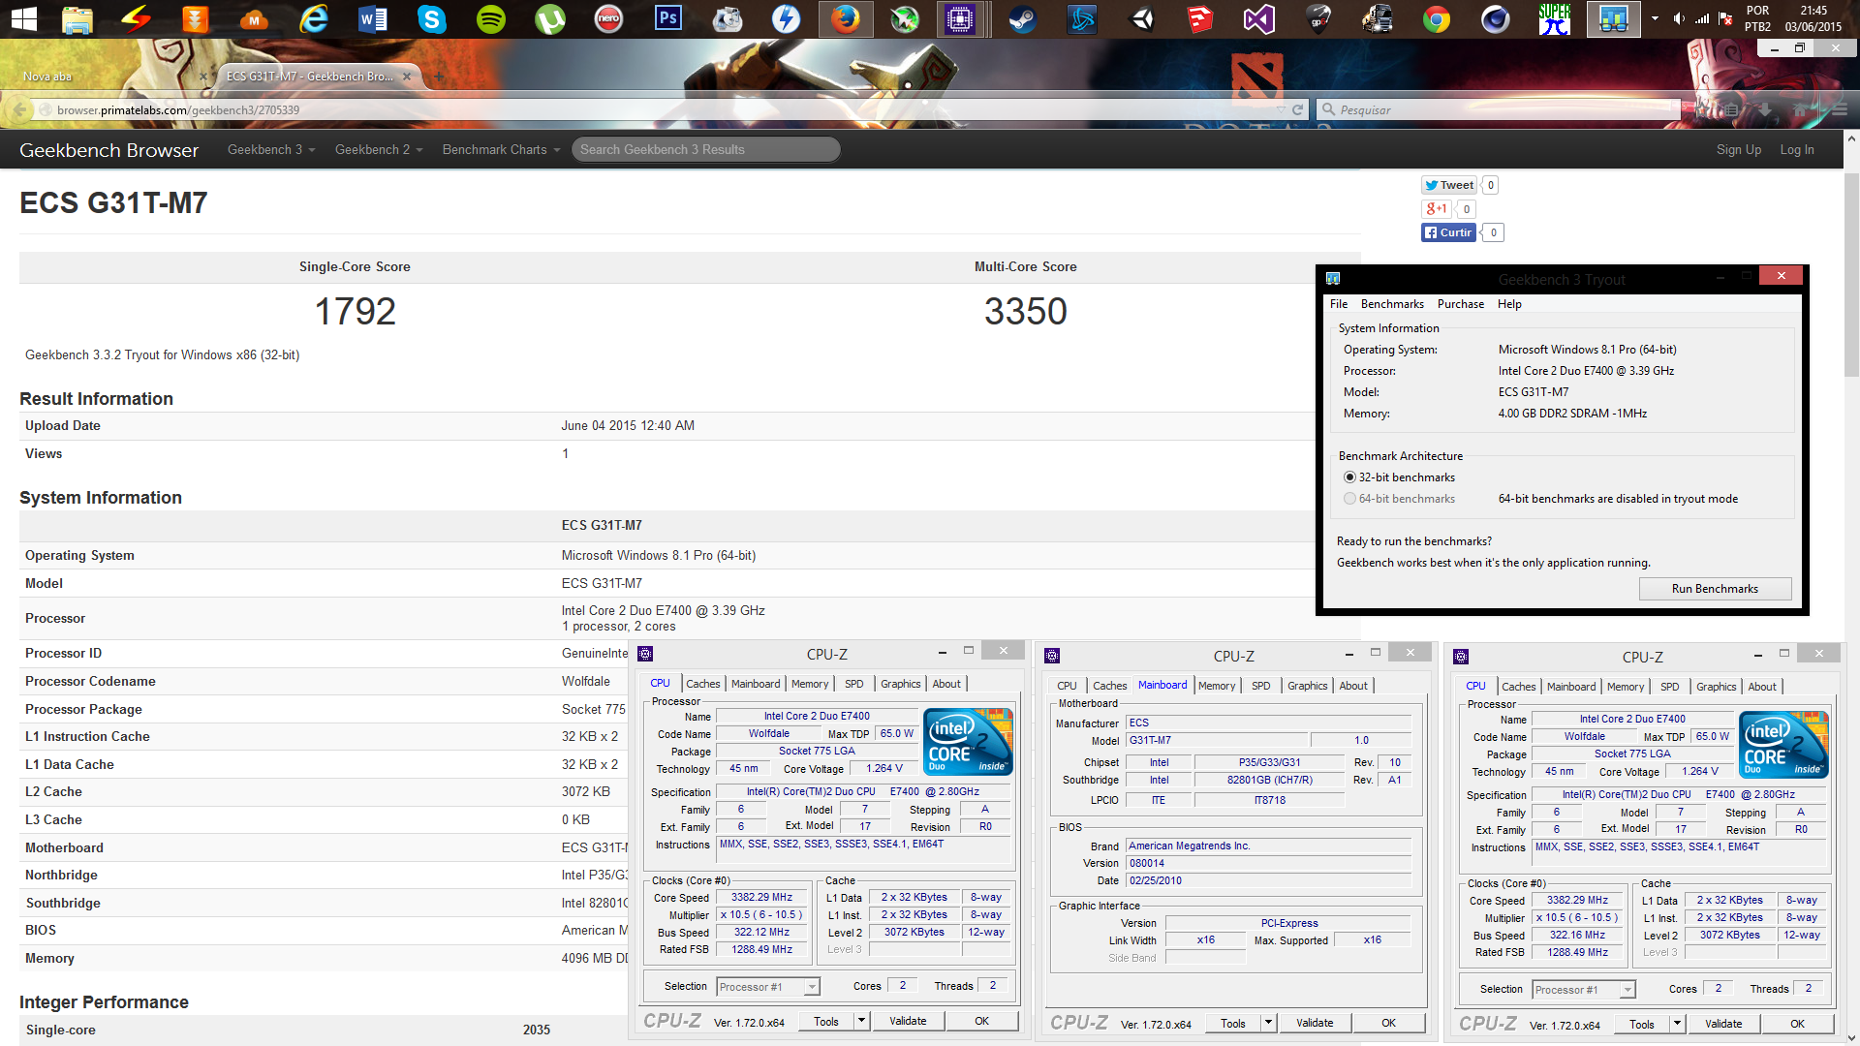Open File Explorer from the taskbar
Viewport: 1860px width, 1046px height.
[x=77, y=18]
